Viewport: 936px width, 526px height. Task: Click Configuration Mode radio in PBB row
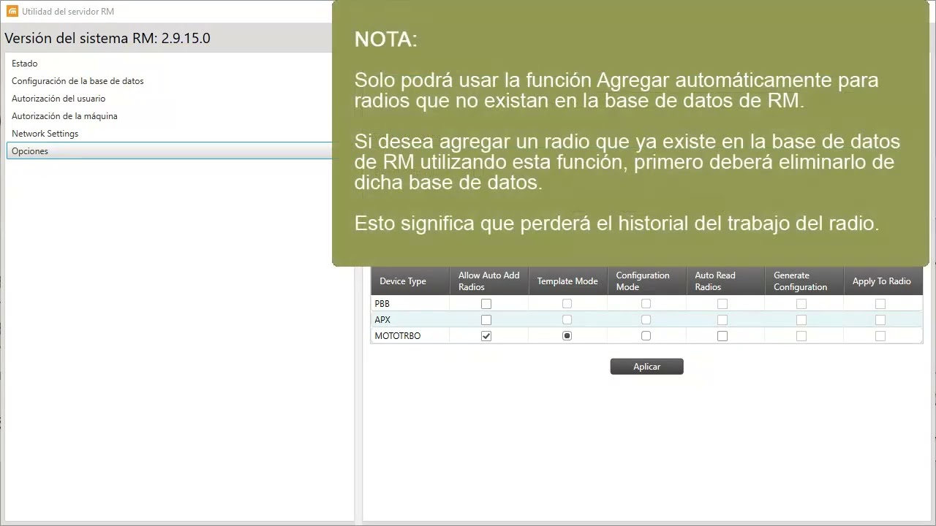tap(646, 304)
